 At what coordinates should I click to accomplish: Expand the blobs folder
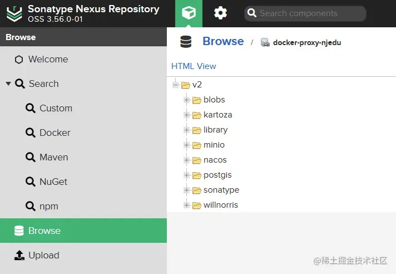(x=187, y=100)
